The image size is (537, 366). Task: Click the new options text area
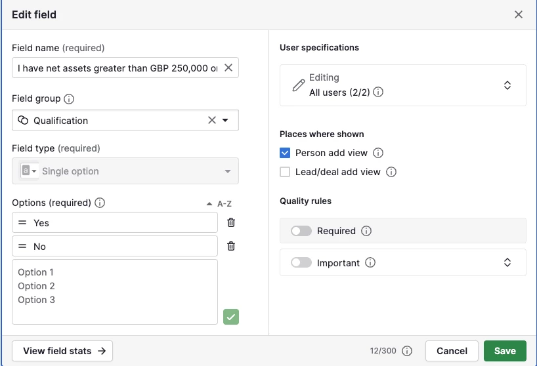click(x=115, y=292)
